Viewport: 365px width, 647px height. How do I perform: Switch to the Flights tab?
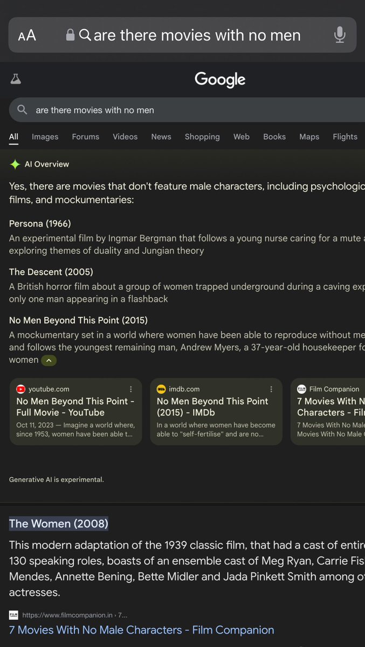(345, 137)
